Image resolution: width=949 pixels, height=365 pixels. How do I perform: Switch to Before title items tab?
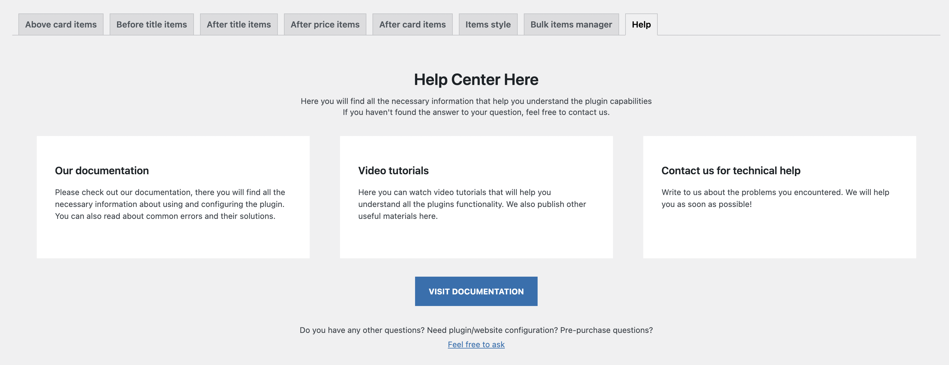tap(151, 25)
